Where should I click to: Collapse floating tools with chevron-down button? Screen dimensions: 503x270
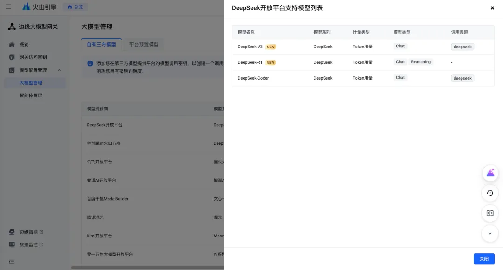point(490,233)
